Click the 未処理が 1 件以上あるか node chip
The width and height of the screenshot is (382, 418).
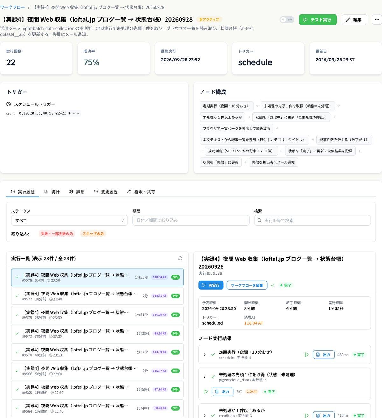click(x=223, y=117)
